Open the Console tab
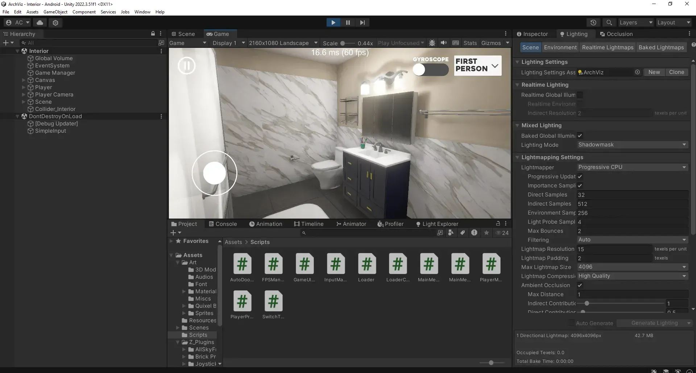 pyautogui.click(x=223, y=224)
